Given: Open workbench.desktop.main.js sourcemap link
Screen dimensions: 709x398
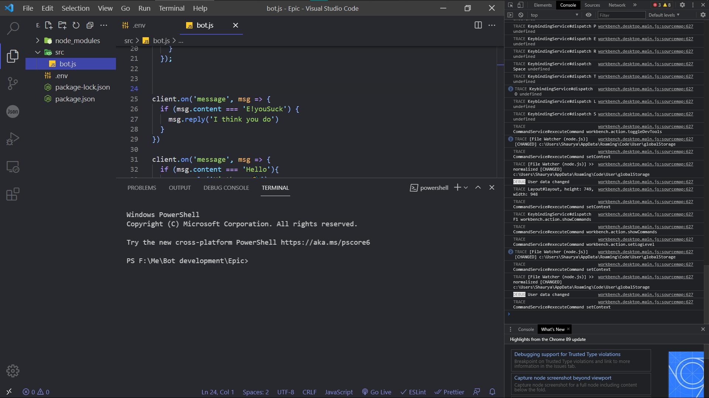Looking at the screenshot, I should (645, 26).
